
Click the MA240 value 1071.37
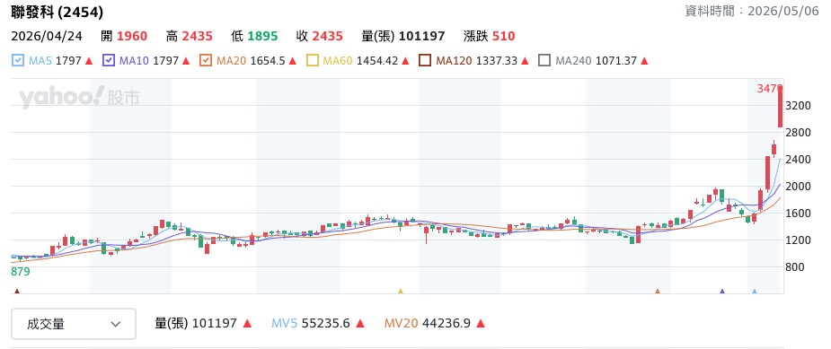615,61
